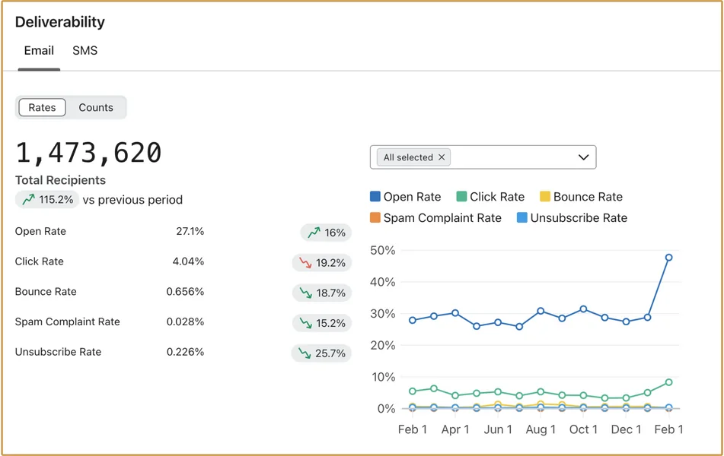Select the Rates view toggle

(42, 107)
